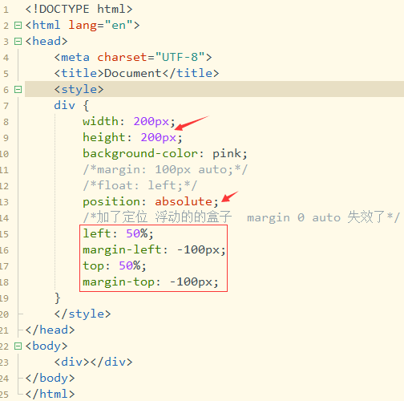
Task: Click line number 9 in gutter
Action: tap(6, 138)
